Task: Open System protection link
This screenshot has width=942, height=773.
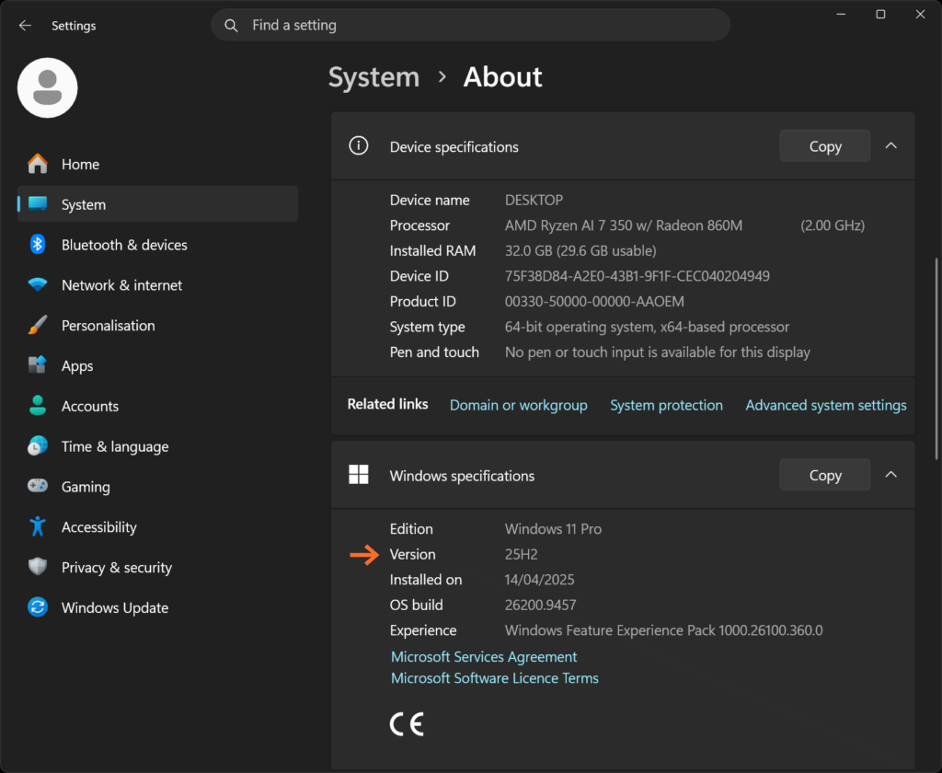Action: click(x=666, y=405)
